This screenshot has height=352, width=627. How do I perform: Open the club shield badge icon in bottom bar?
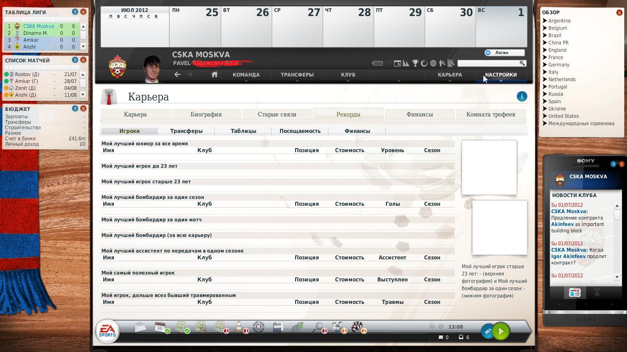[259, 327]
